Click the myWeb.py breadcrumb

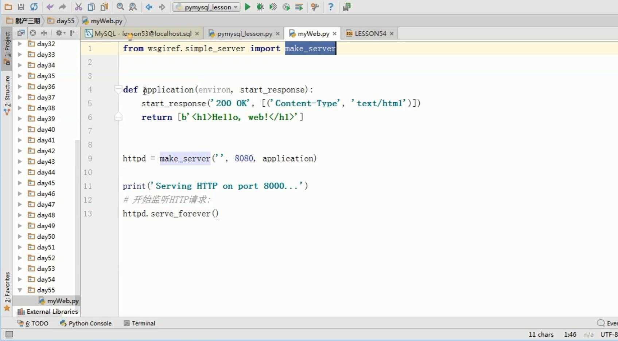coord(102,21)
